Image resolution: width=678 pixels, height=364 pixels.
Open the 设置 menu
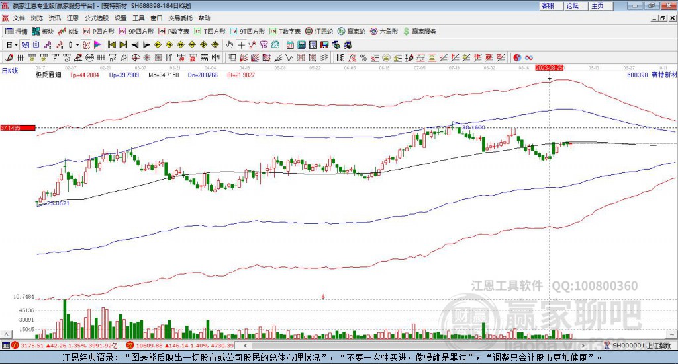coord(121,18)
